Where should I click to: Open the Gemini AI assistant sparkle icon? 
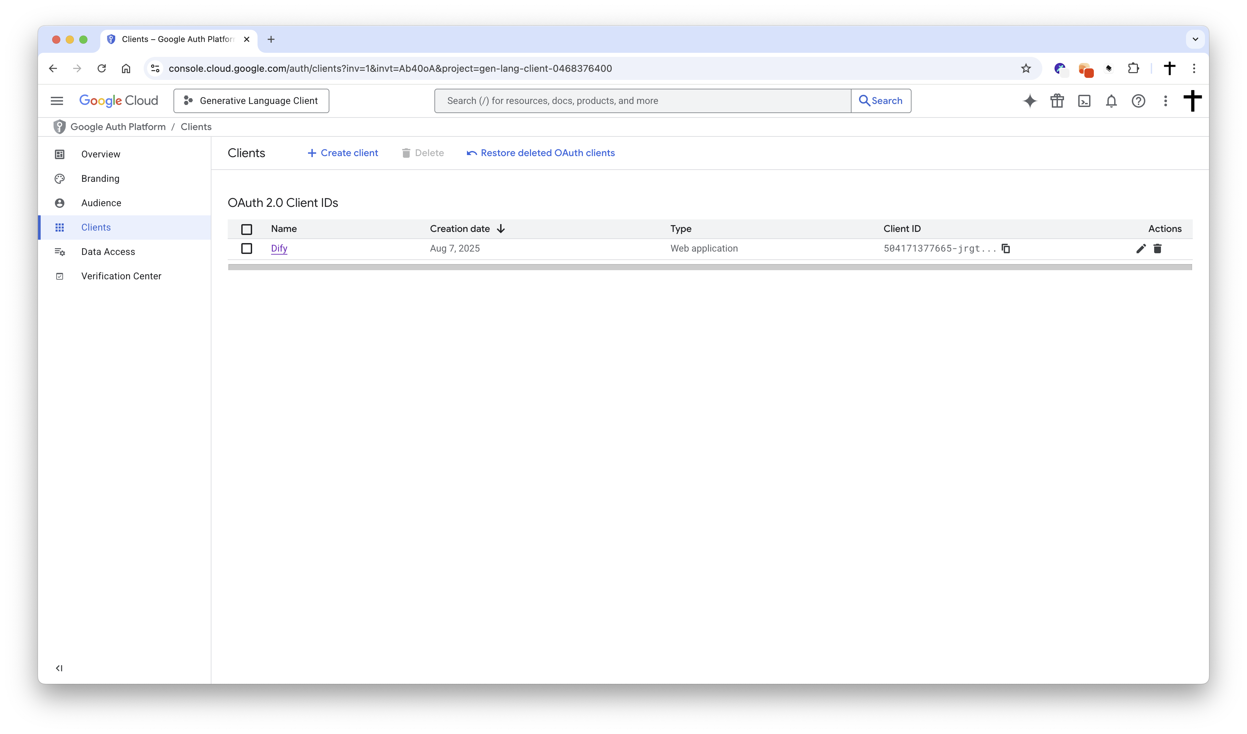tap(1030, 101)
